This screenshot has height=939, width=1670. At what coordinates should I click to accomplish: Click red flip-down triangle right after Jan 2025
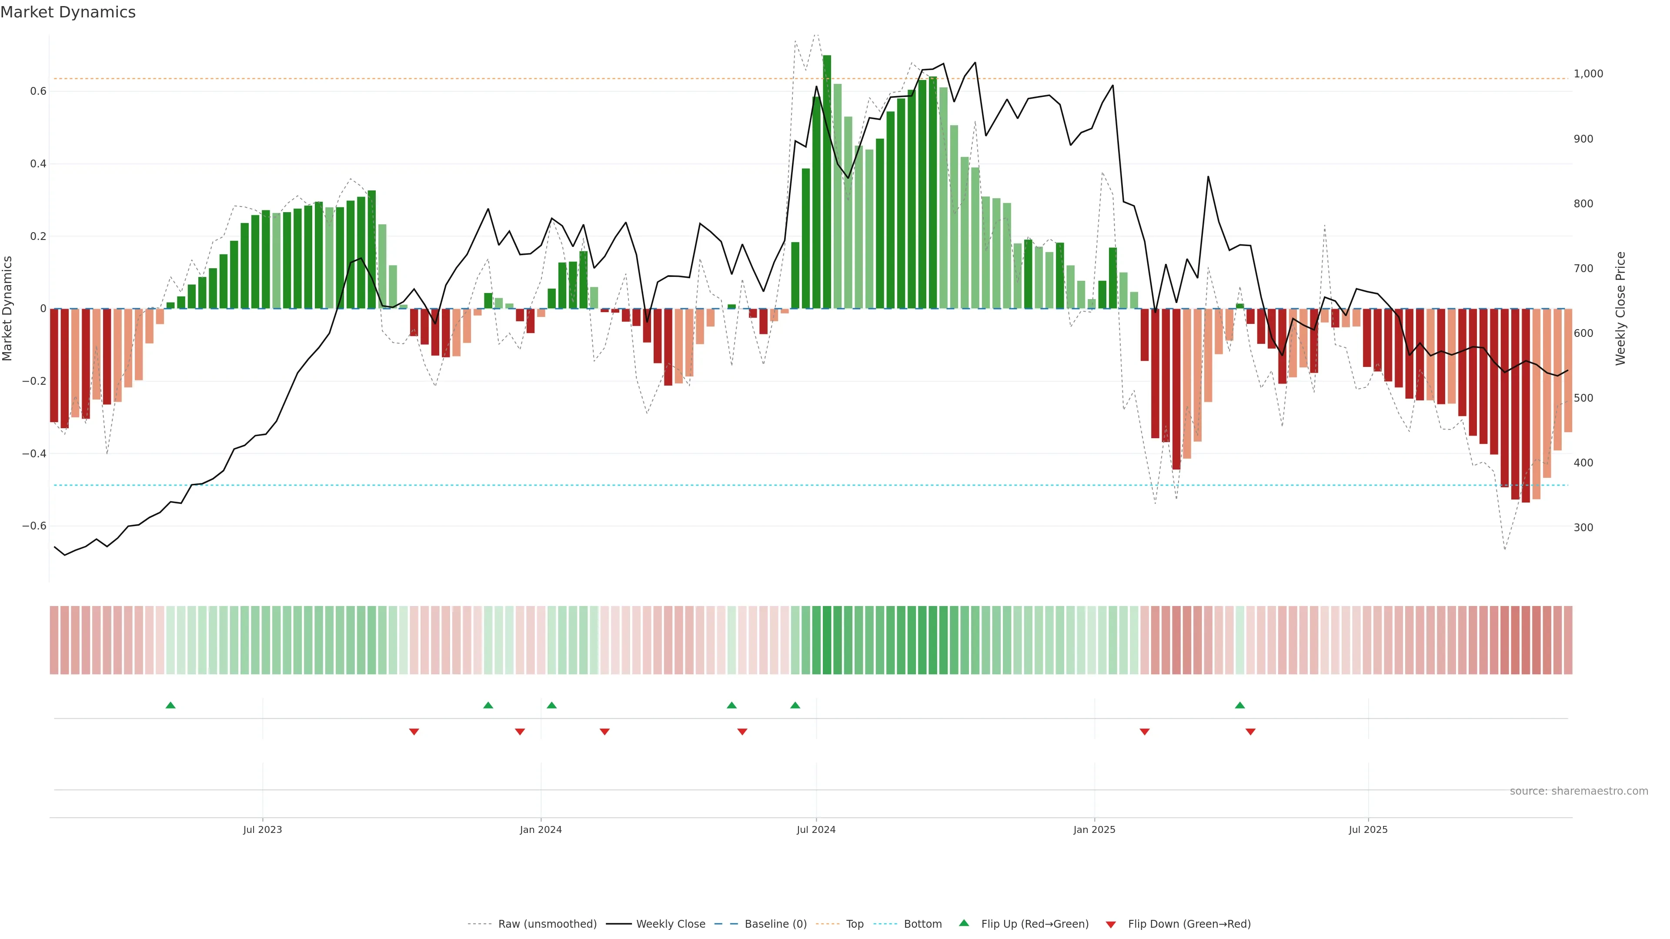[1145, 732]
